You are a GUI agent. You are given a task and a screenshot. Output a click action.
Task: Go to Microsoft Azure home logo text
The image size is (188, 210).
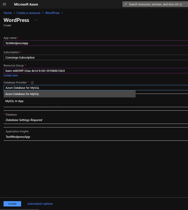click(x=26, y=4)
